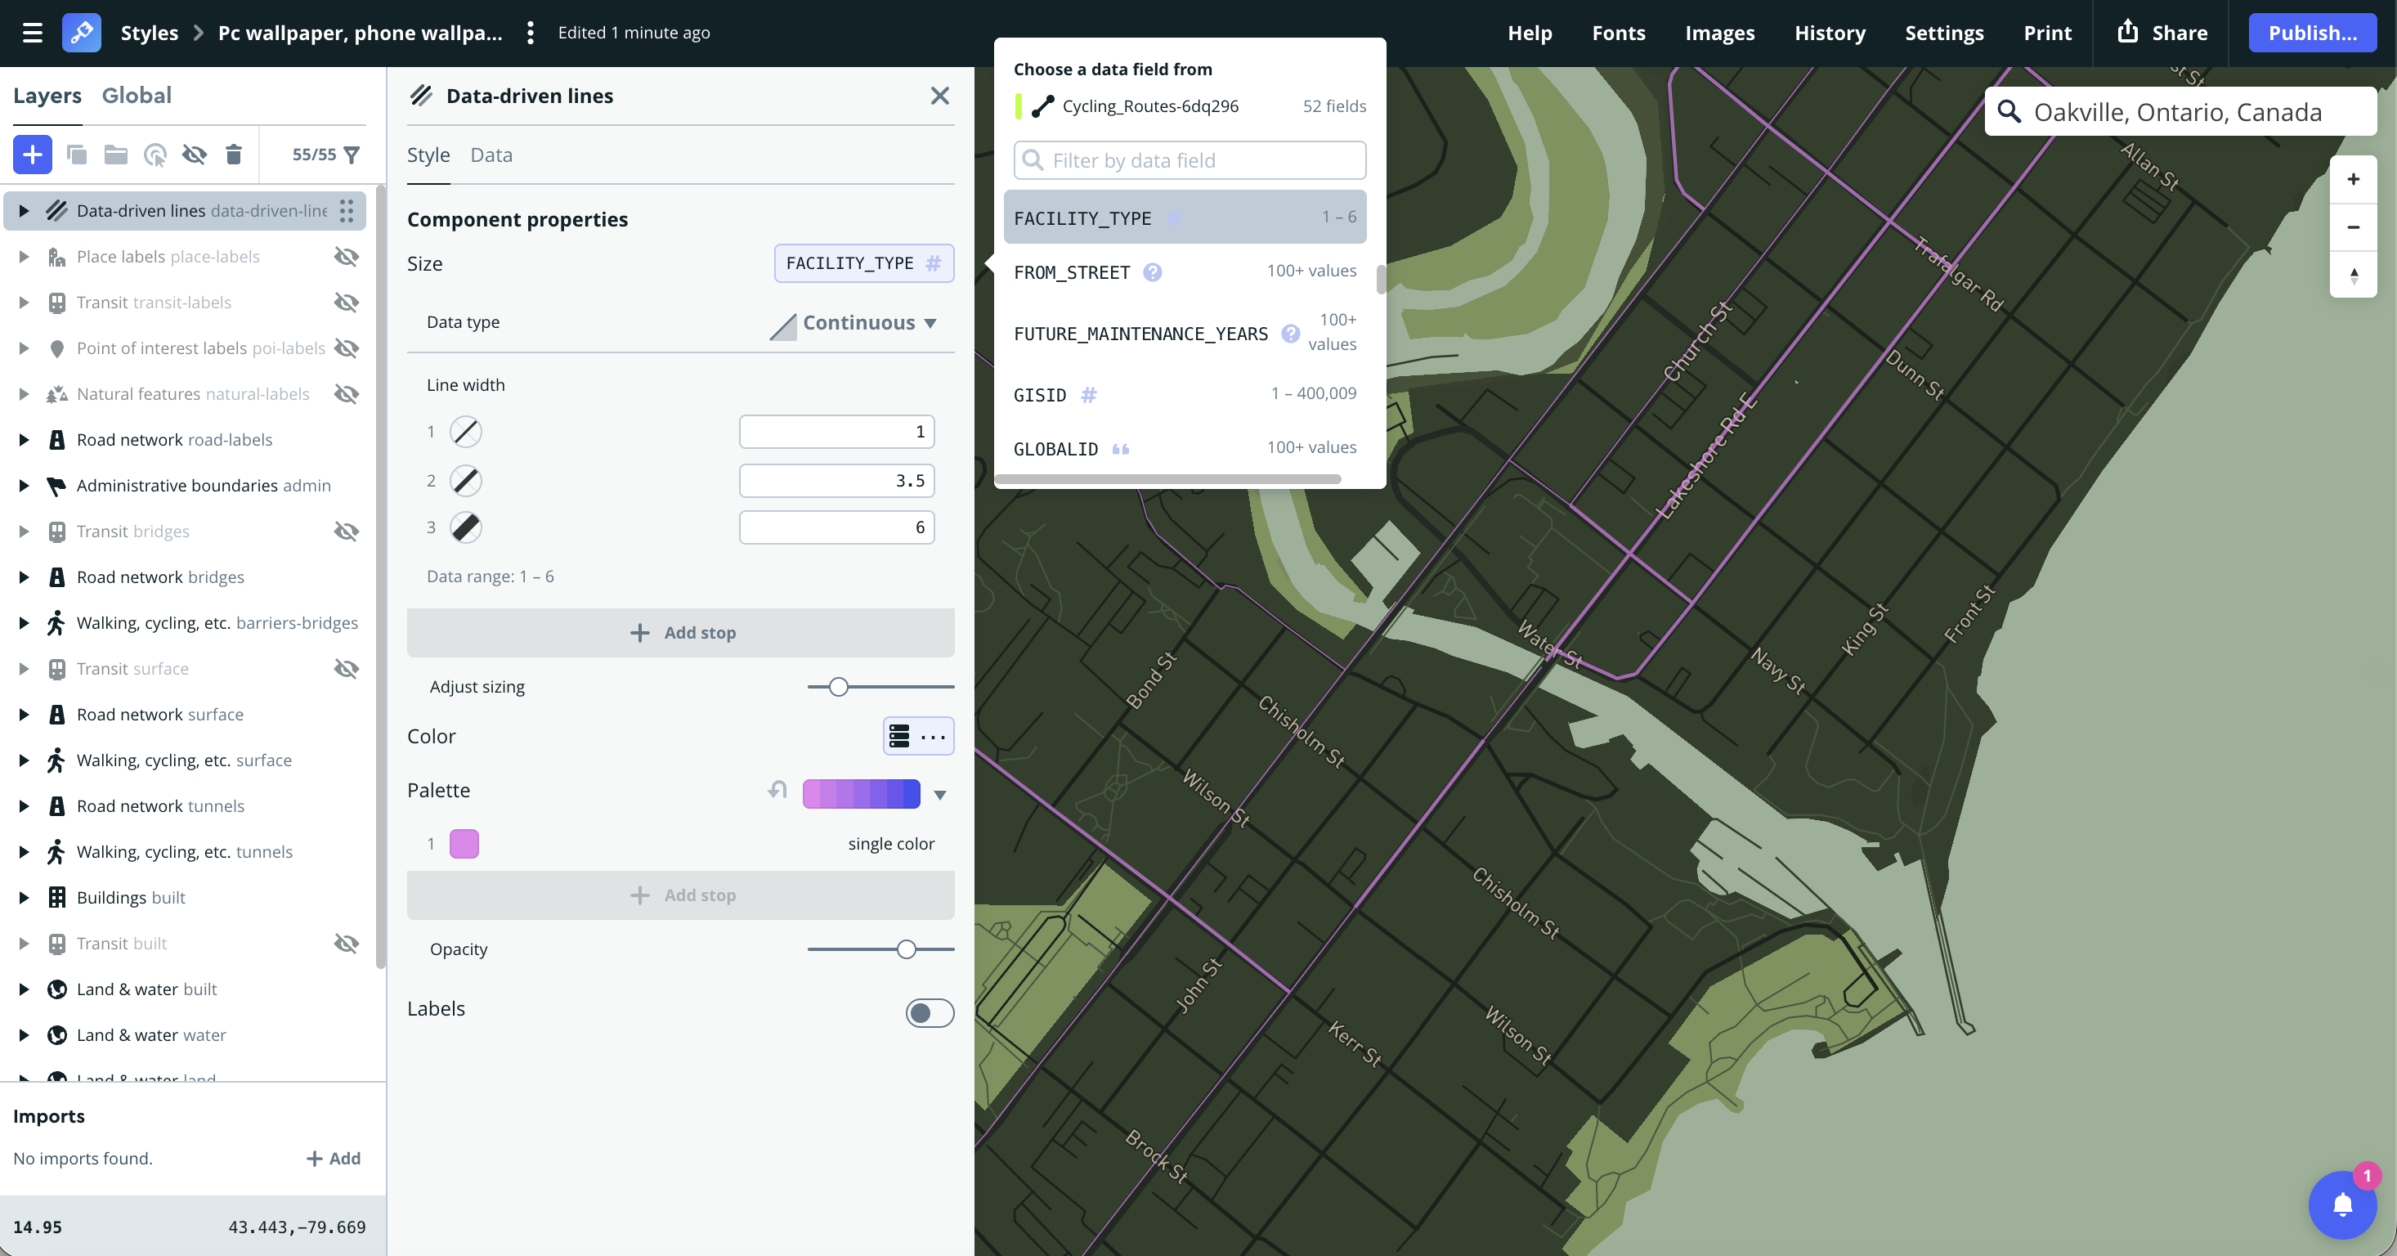The image size is (2397, 1256).
Task: Reset the palette with the undo arrow
Action: pyautogui.click(x=778, y=792)
